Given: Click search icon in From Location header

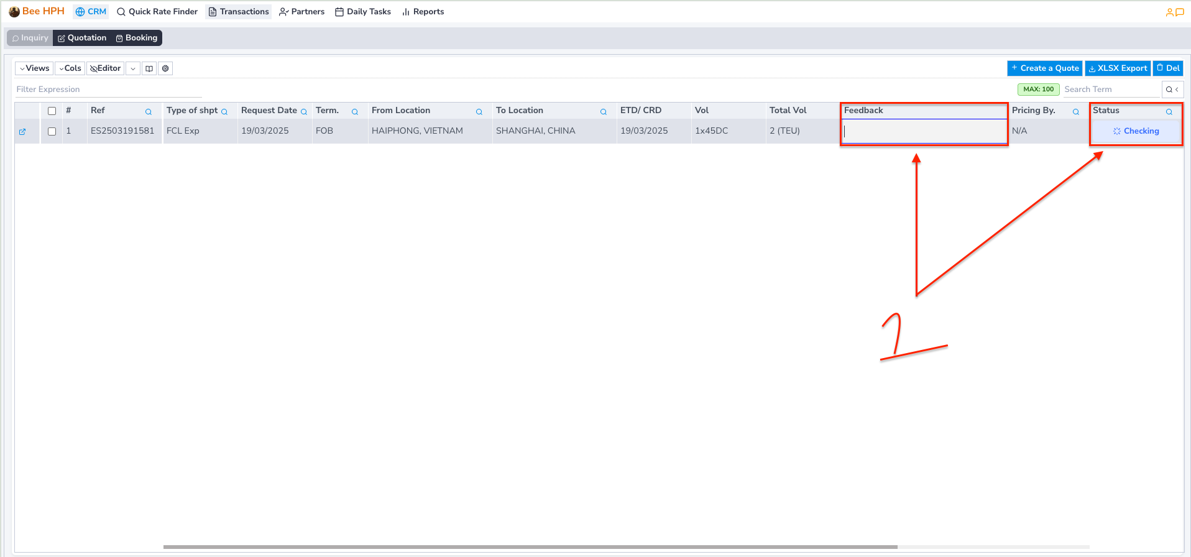Looking at the screenshot, I should (x=479, y=112).
